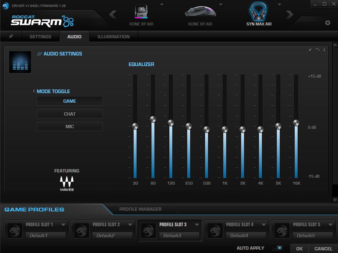Open dropdown arrow for Kone XP Air mouse
Image resolution: width=338 pixels, height=253 pixels.
[221, 4]
